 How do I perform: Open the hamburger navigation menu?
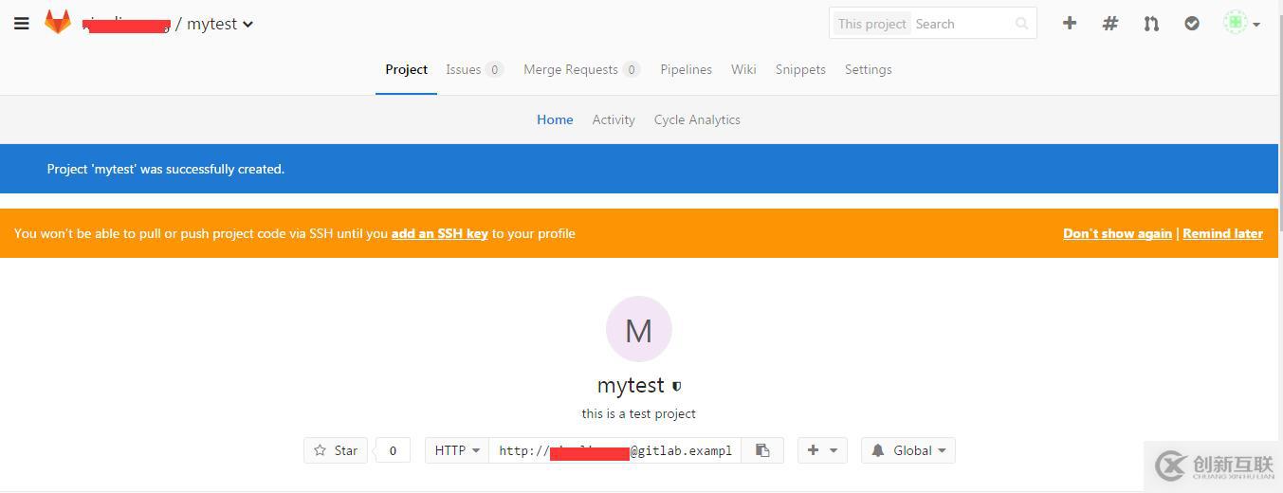22,24
